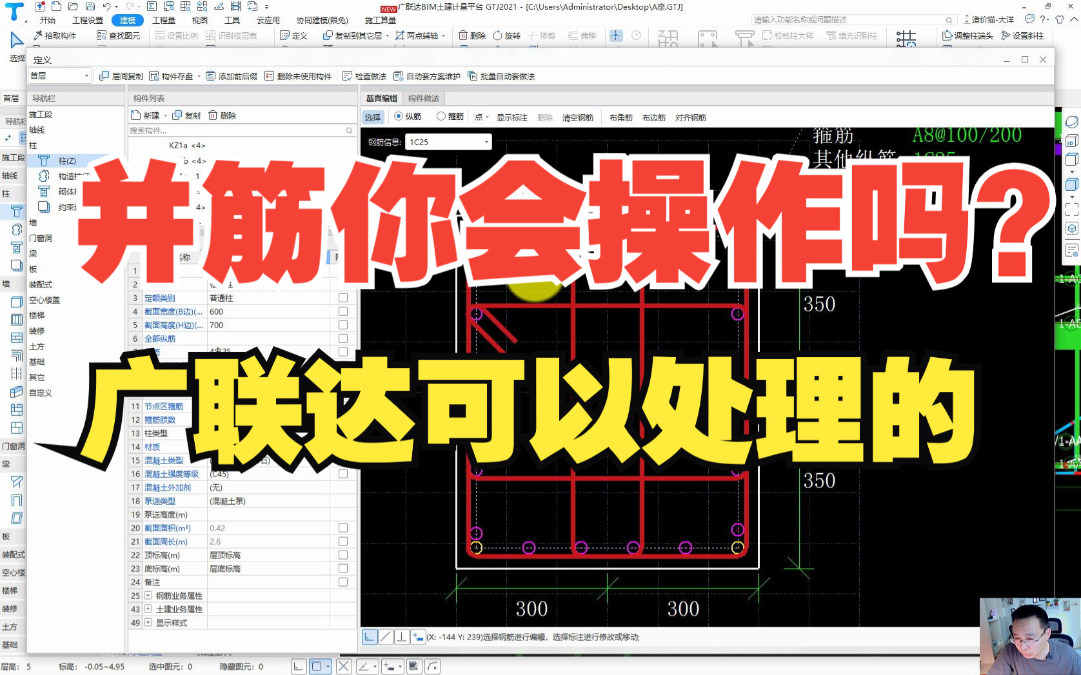Tick checkbox for 截面宽度(B边) row

343,311
